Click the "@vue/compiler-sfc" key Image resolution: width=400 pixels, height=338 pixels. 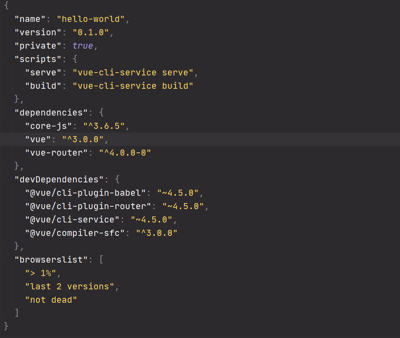click(75, 233)
